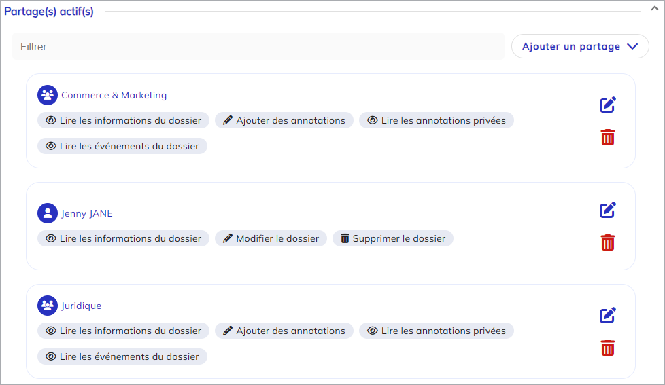Click the Commerce & Marketing group avatar icon
This screenshot has width=665, height=385.
click(48, 95)
